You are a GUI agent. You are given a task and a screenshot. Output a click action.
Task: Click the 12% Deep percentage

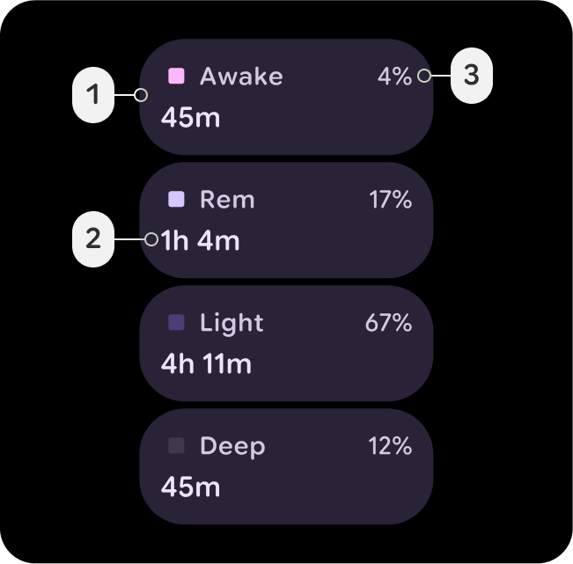[x=390, y=446]
